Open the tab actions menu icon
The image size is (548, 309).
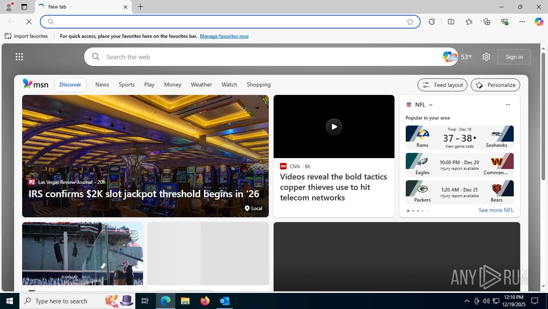coord(24,7)
